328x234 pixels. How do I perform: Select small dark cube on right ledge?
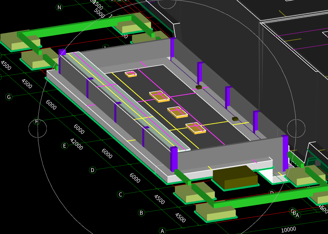235,119
